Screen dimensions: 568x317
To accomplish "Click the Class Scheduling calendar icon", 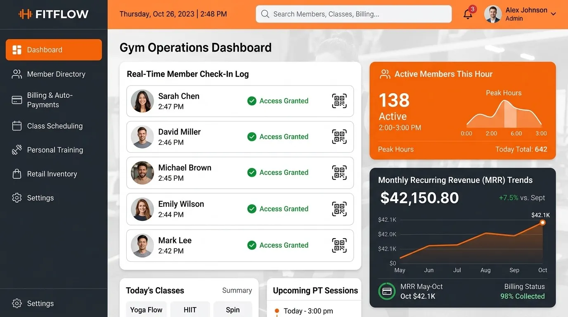I will point(17,126).
